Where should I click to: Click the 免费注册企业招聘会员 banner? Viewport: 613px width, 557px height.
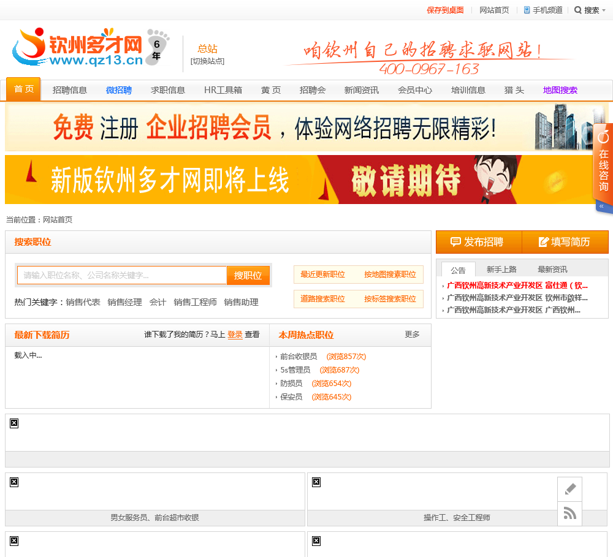[x=306, y=127]
